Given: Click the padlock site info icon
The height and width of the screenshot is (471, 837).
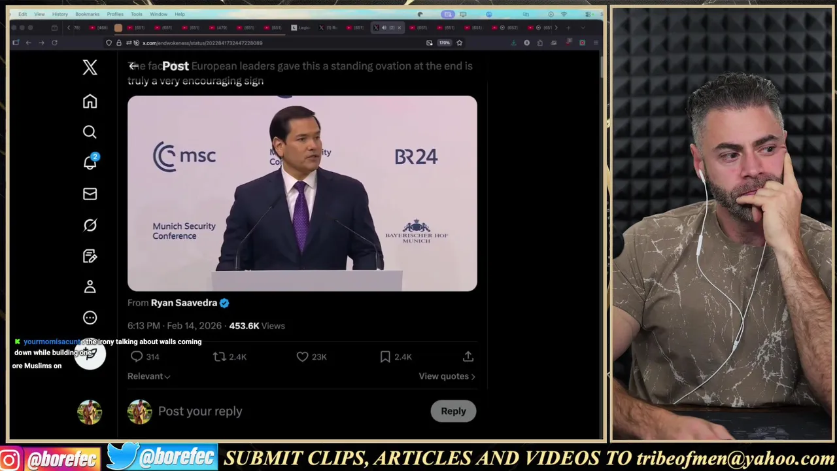Looking at the screenshot, I should point(118,43).
